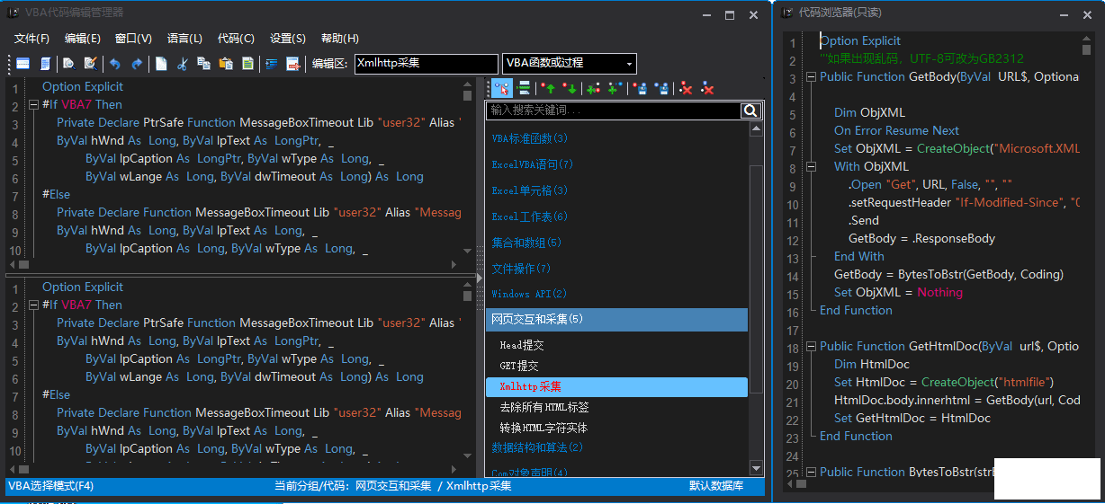Collapse the GetBody function in code browser
1105x504 pixels.
[811, 77]
